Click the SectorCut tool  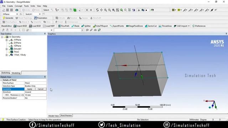151,26
